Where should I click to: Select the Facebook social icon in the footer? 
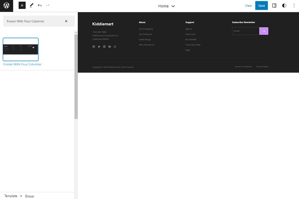tap(94, 46)
